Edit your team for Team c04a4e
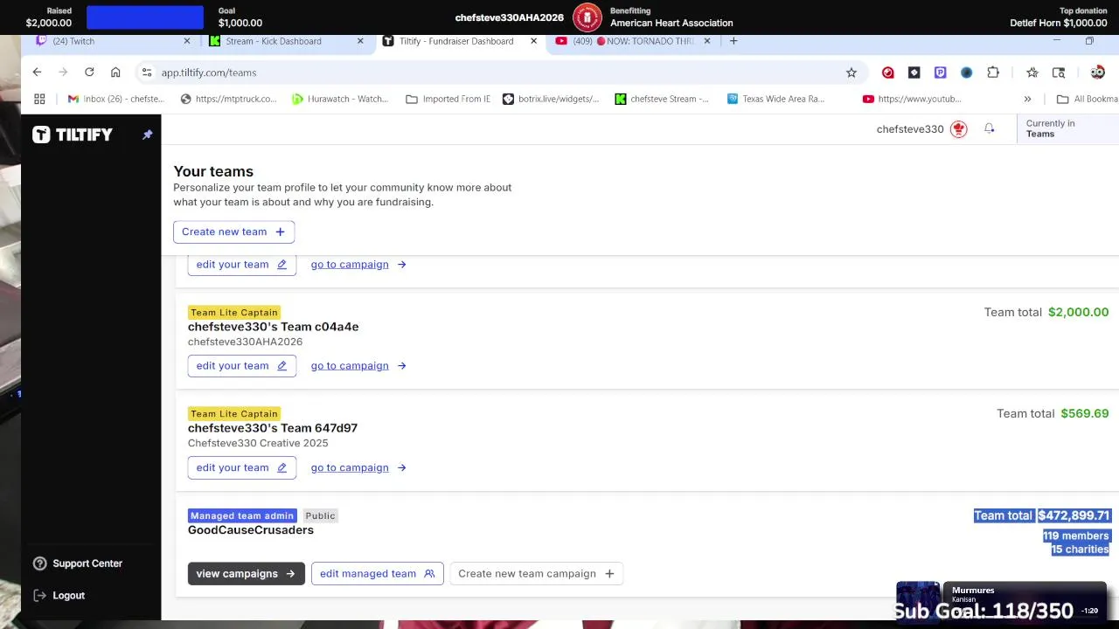 (x=242, y=366)
